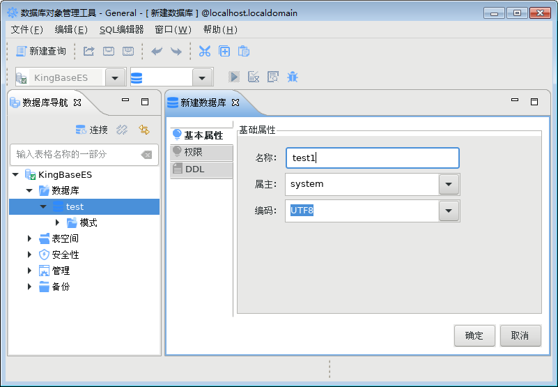
Task: Click the first save toolbar icon
Action: pyautogui.click(x=109, y=52)
